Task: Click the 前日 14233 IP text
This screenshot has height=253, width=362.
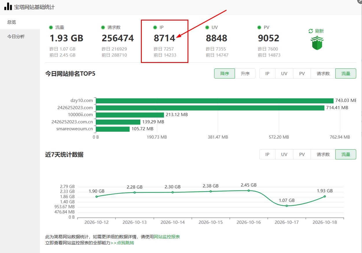Action: coord(165,55)
